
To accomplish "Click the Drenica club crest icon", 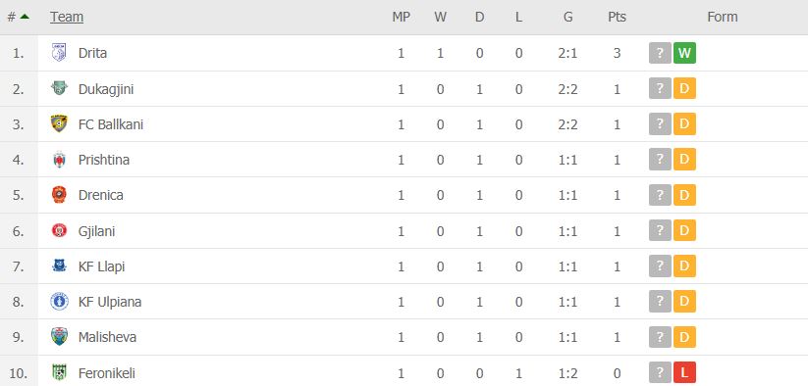I will click(59, 195).
